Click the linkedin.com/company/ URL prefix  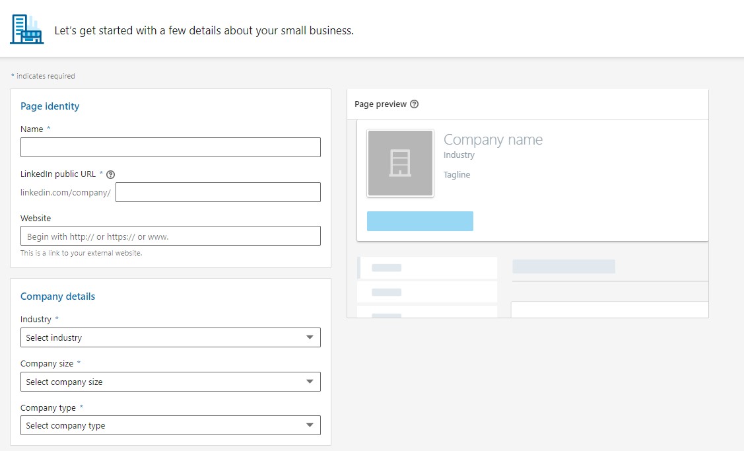click(x=65, y=193)
